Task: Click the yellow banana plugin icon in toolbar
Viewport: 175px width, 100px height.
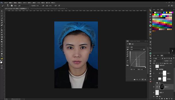Action: point(2,58)
